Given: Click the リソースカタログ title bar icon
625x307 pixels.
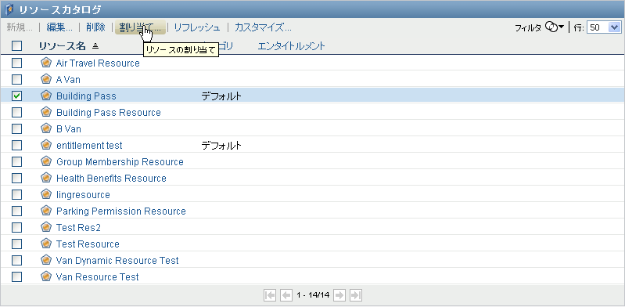Looking at the screenshot, I should (9, 9).
